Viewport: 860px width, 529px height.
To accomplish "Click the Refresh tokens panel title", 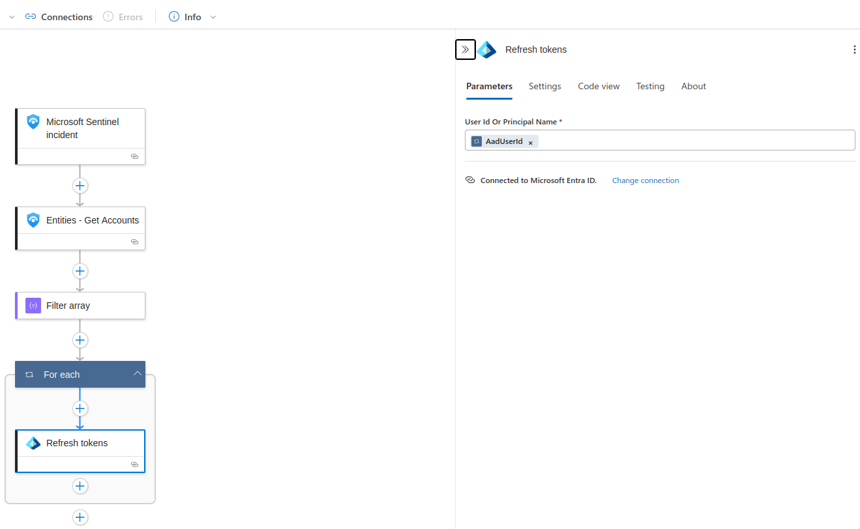I will pos(536,50).
